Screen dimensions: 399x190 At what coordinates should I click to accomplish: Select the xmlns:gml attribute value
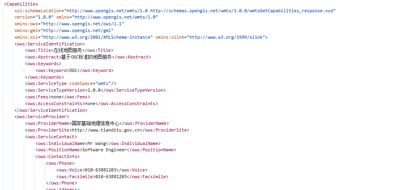pyautogui.click(x=77, y=30)
